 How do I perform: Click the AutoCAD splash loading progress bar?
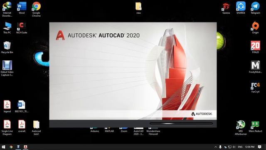(181, 124)
